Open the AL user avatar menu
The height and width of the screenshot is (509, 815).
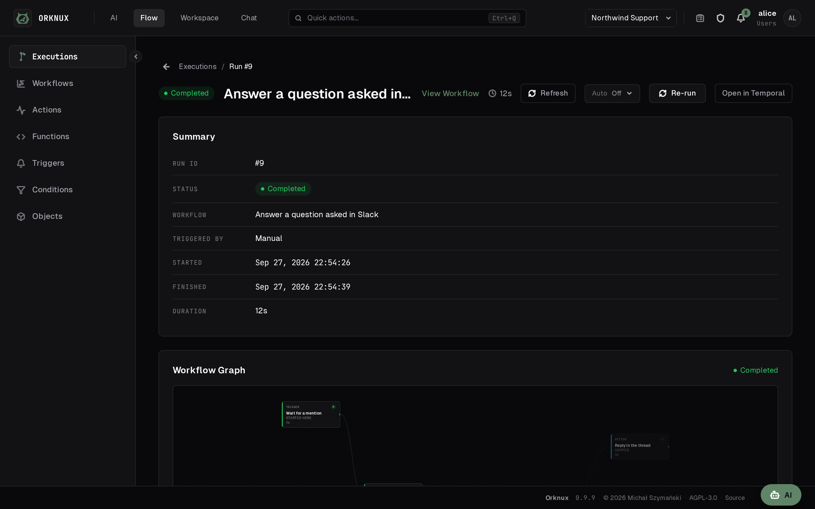pos(792,18)
